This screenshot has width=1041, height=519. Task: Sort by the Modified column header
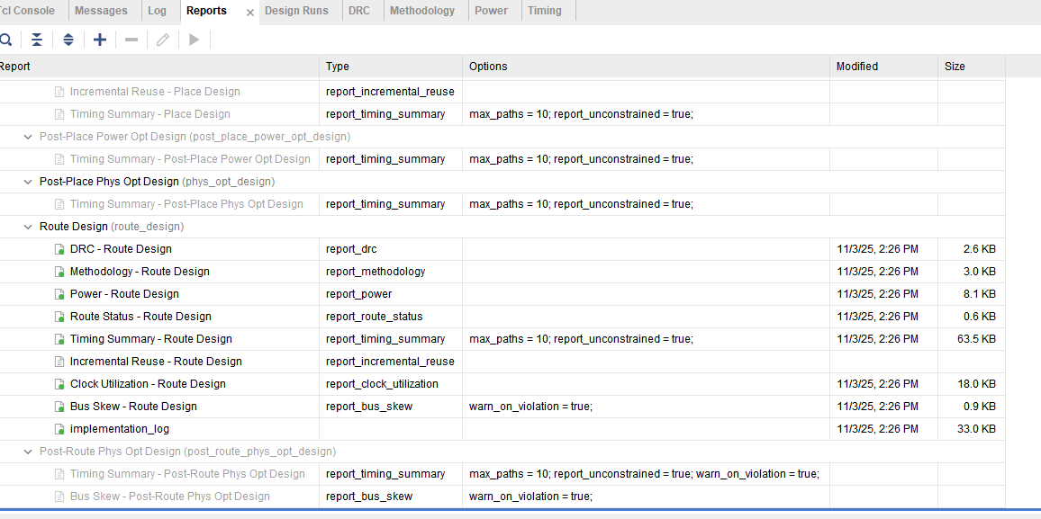(883, 67)
